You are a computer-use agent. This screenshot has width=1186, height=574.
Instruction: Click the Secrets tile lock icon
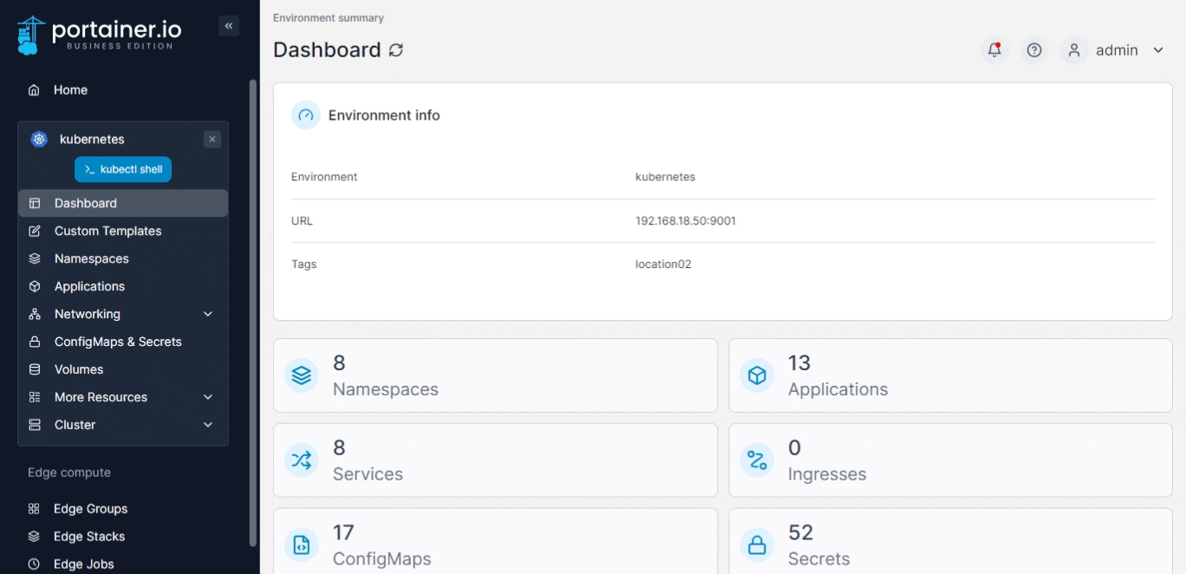[757, 545]
